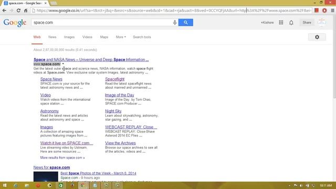Switch to the Videos search tab
This screenshot has height=189, width=336.
tap(87, 37)
